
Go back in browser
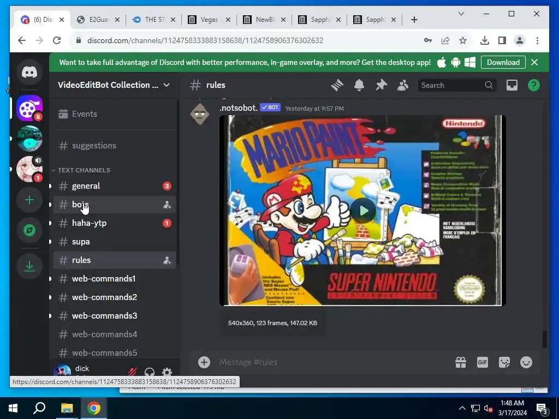click(x=22, y=40)
